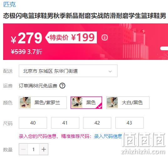Click the 黑色/紫罗兰 shoe thumbnail image
This screenshot has width=168, height=157.
[25, 103]
